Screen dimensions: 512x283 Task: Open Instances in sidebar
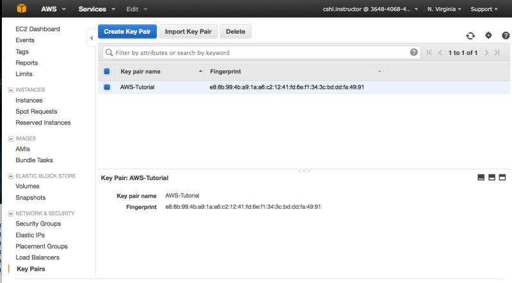click(x=29, y=100)
